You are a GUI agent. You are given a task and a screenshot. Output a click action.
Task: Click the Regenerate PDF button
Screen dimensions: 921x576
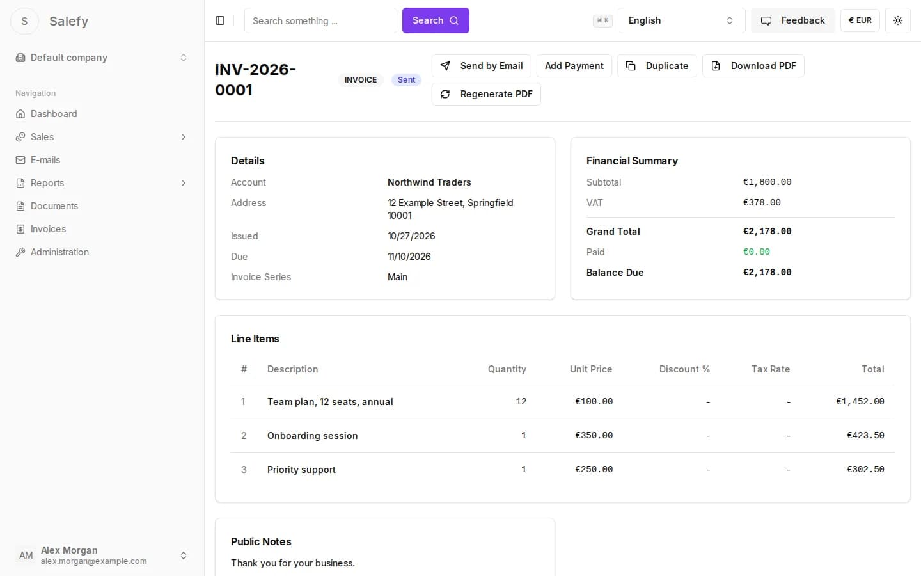pos(486,94)
